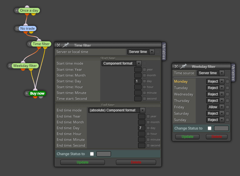Click Delete button in Time filter panel

[136, 162]
